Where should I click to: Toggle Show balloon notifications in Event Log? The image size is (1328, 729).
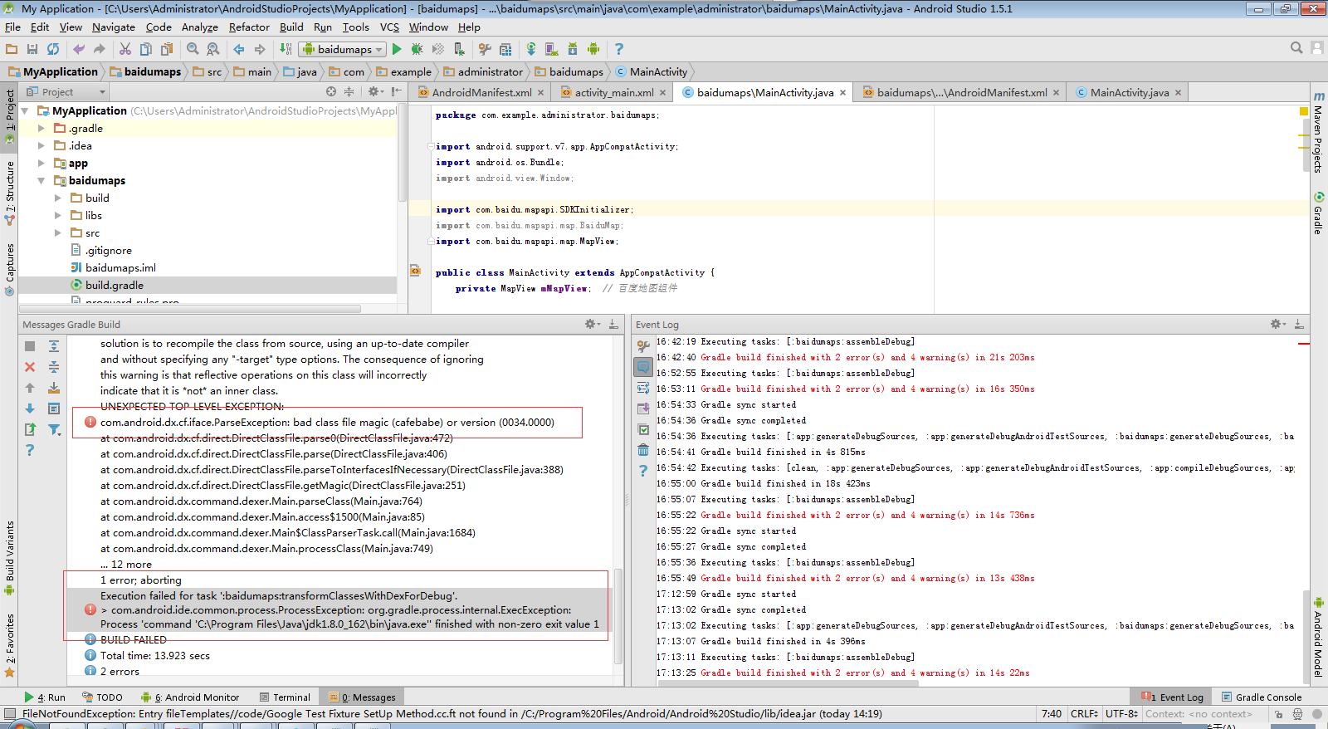tap(643, 366)
